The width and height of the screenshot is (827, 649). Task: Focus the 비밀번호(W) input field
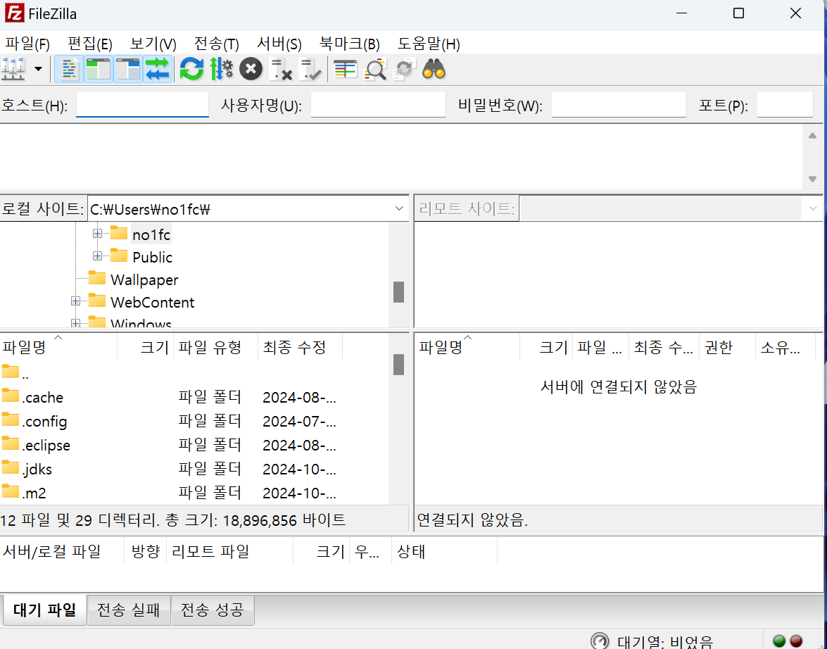[x=619, y=104]
